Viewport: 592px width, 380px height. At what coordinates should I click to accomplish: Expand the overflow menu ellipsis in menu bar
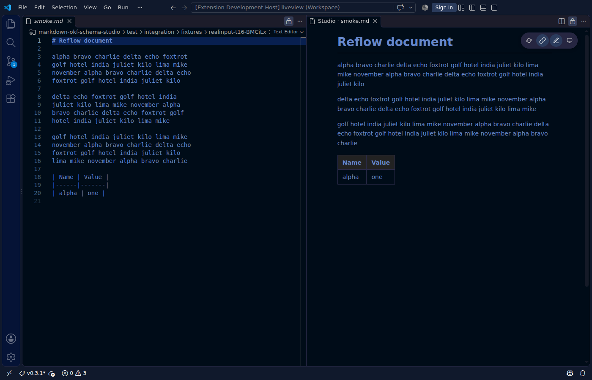click(140, 8)
